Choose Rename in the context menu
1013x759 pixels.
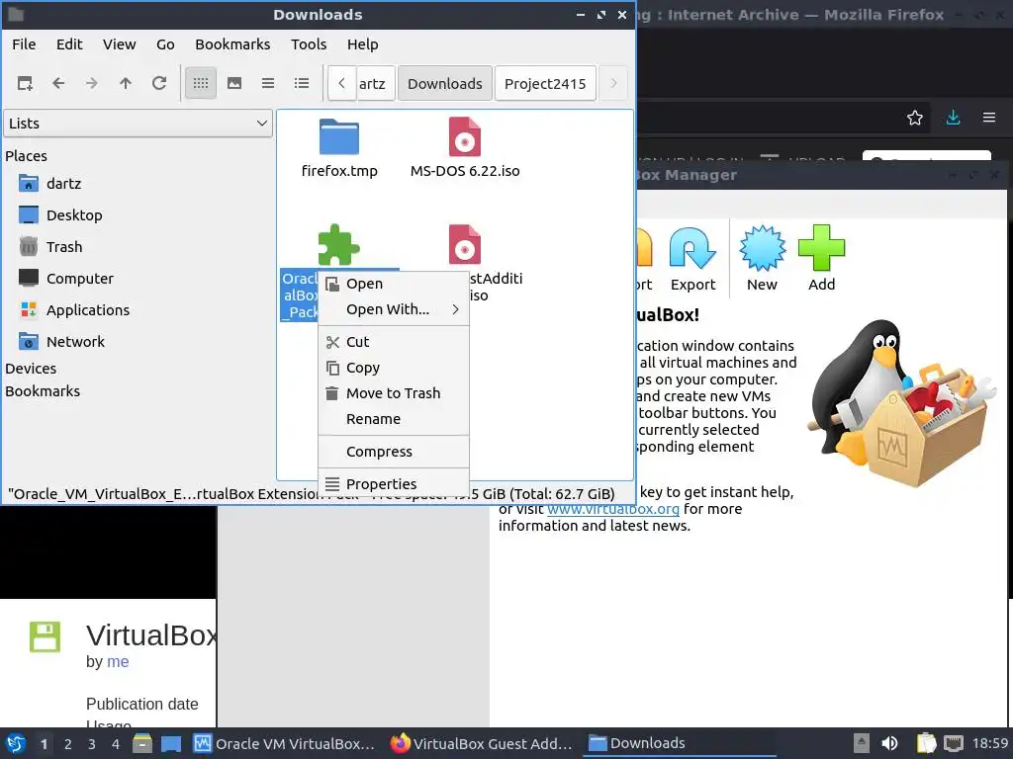[x=394, y=419]
